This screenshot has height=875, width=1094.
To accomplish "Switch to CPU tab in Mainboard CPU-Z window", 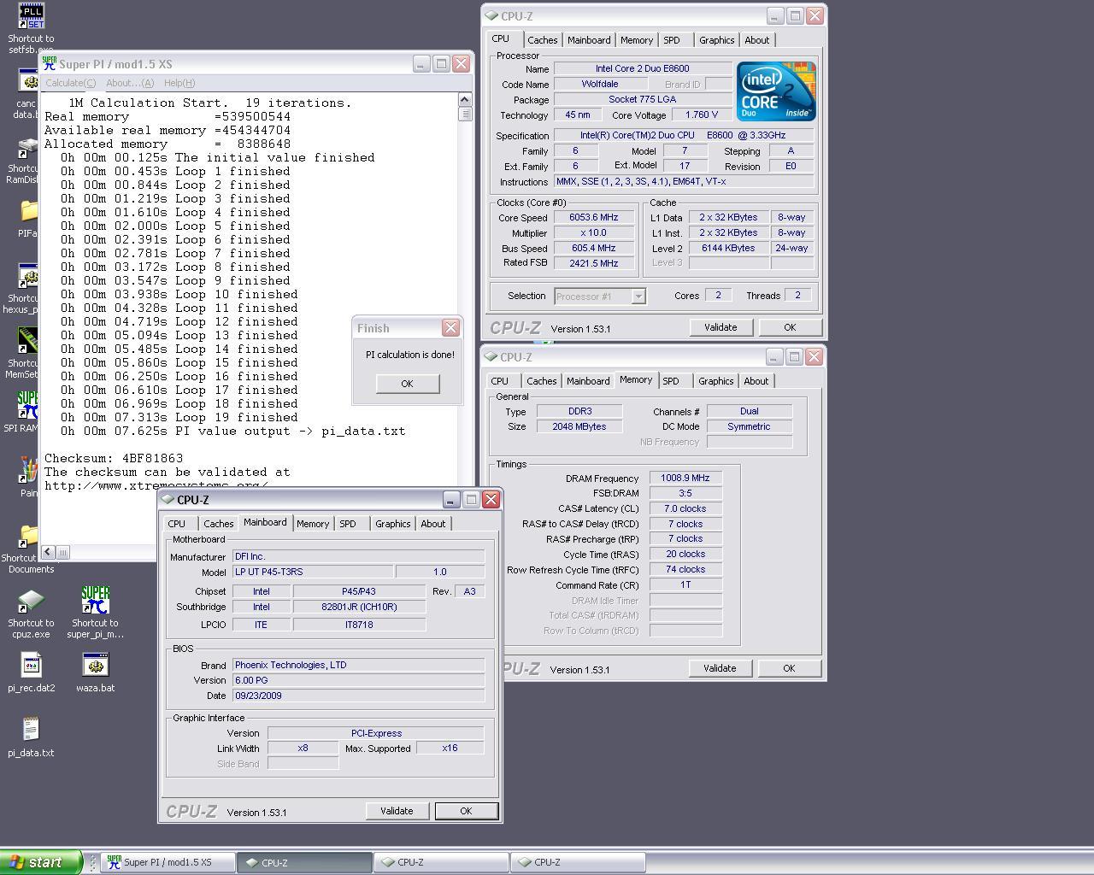I will pyautogui.click(x=177, y=524).
